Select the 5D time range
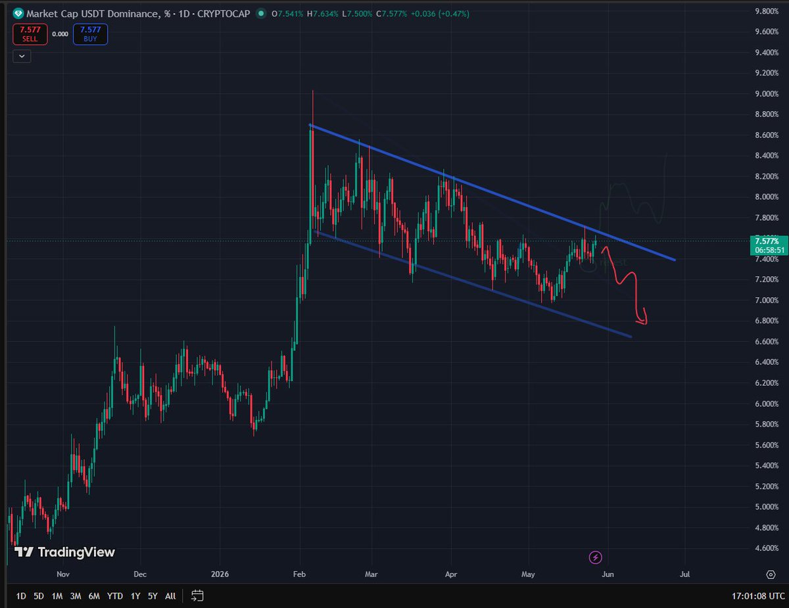The height and width of the screenshot is (608, 789). coord(39,596)
